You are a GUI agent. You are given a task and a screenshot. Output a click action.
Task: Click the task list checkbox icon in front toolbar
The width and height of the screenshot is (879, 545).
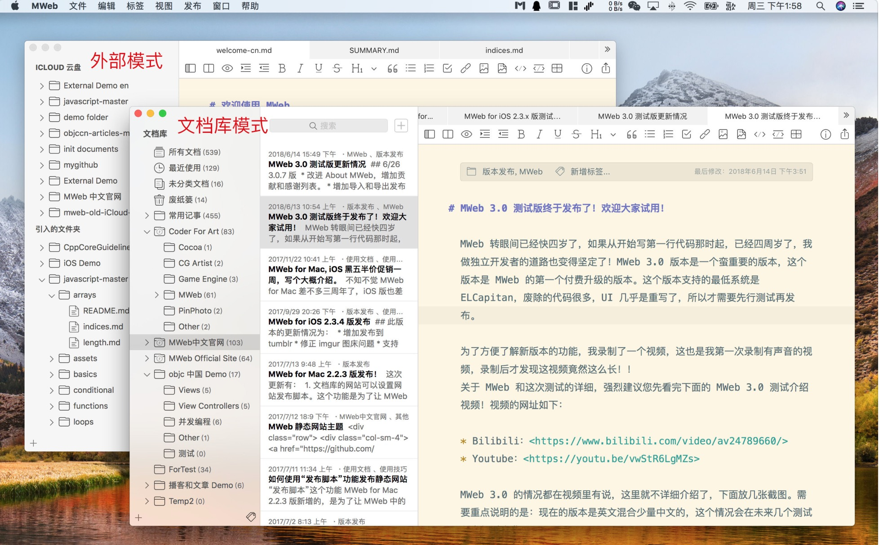(686, 134)
